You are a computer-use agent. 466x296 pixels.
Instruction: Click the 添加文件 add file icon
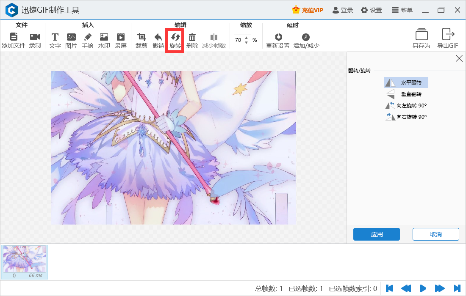14,36
